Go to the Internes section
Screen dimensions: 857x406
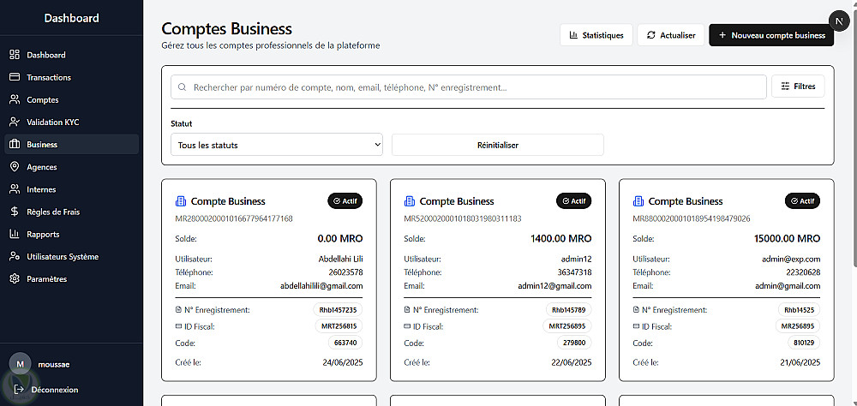41,189
